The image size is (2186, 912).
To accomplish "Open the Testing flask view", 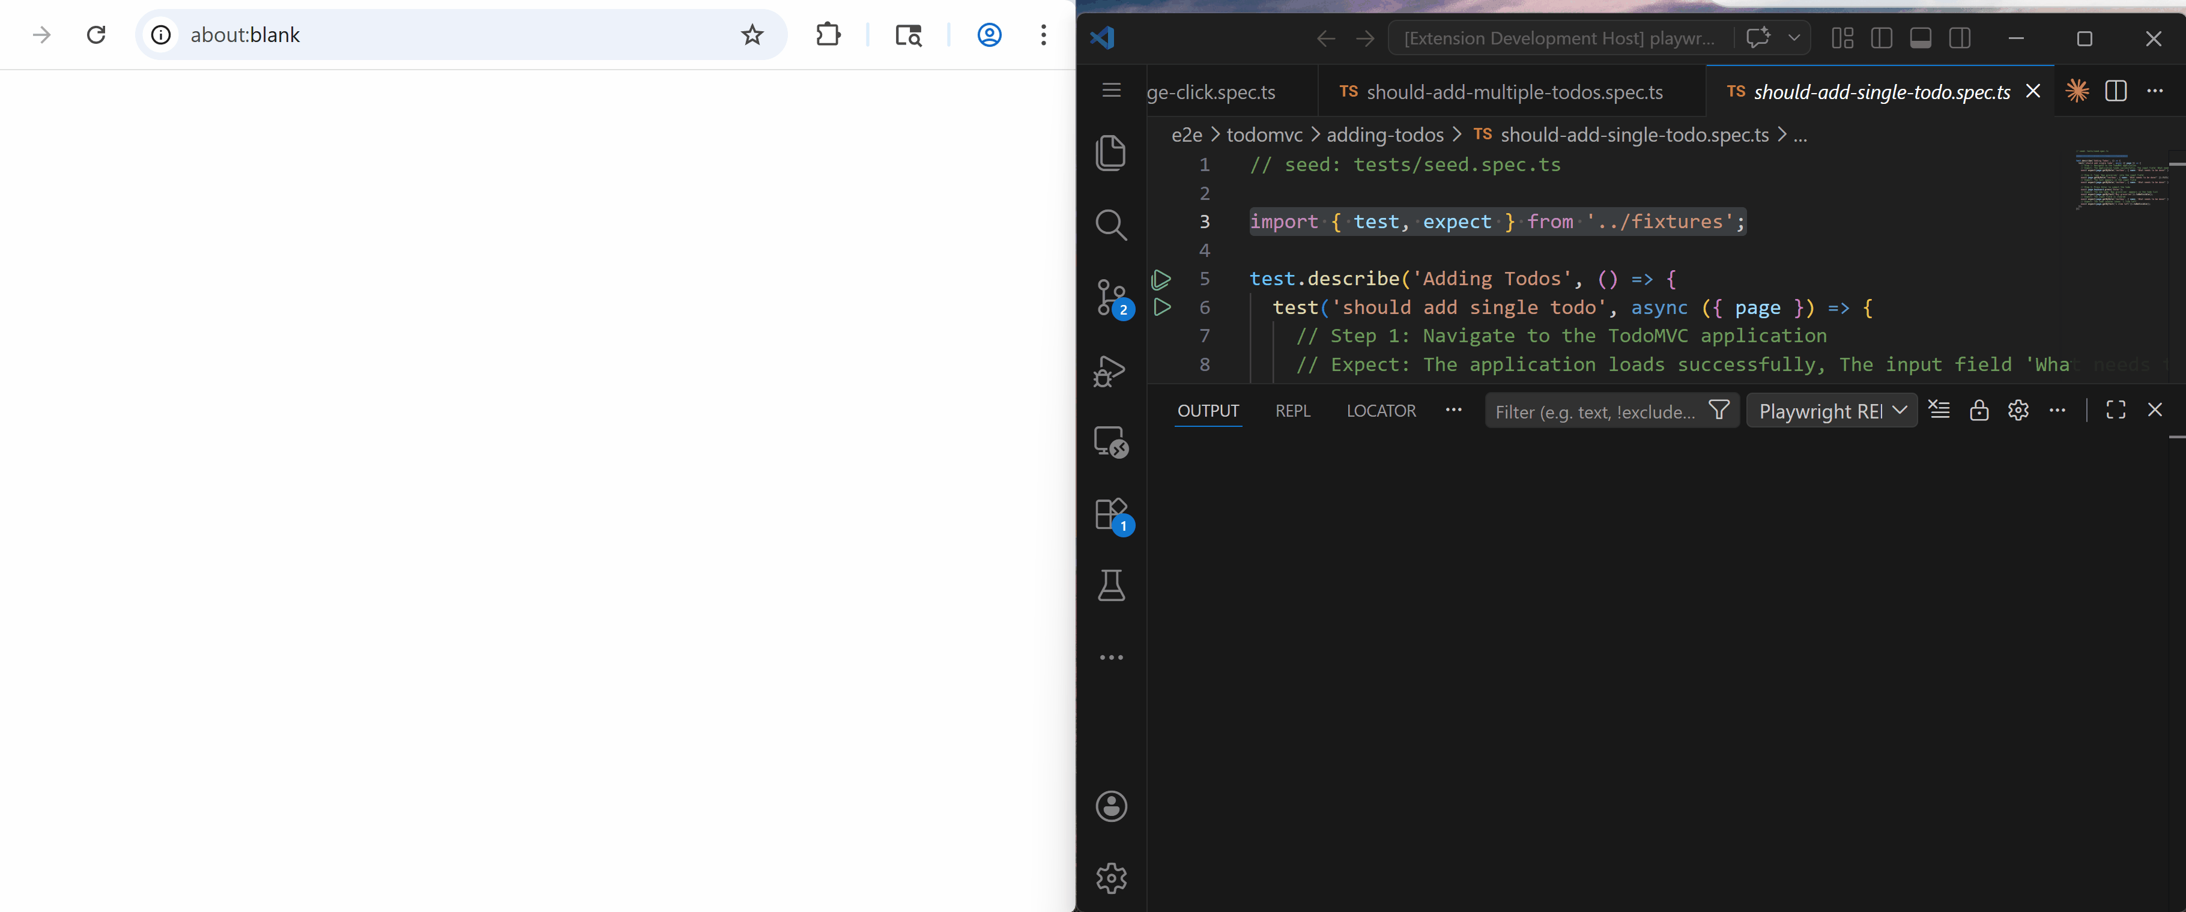I will click(1110, 585).
